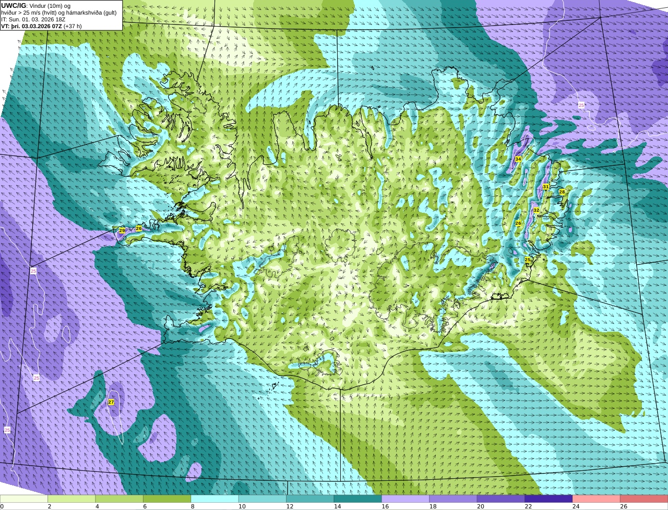Select the yellow gust marker 31
The image size is (668, 510).
[x=545, y=187]
